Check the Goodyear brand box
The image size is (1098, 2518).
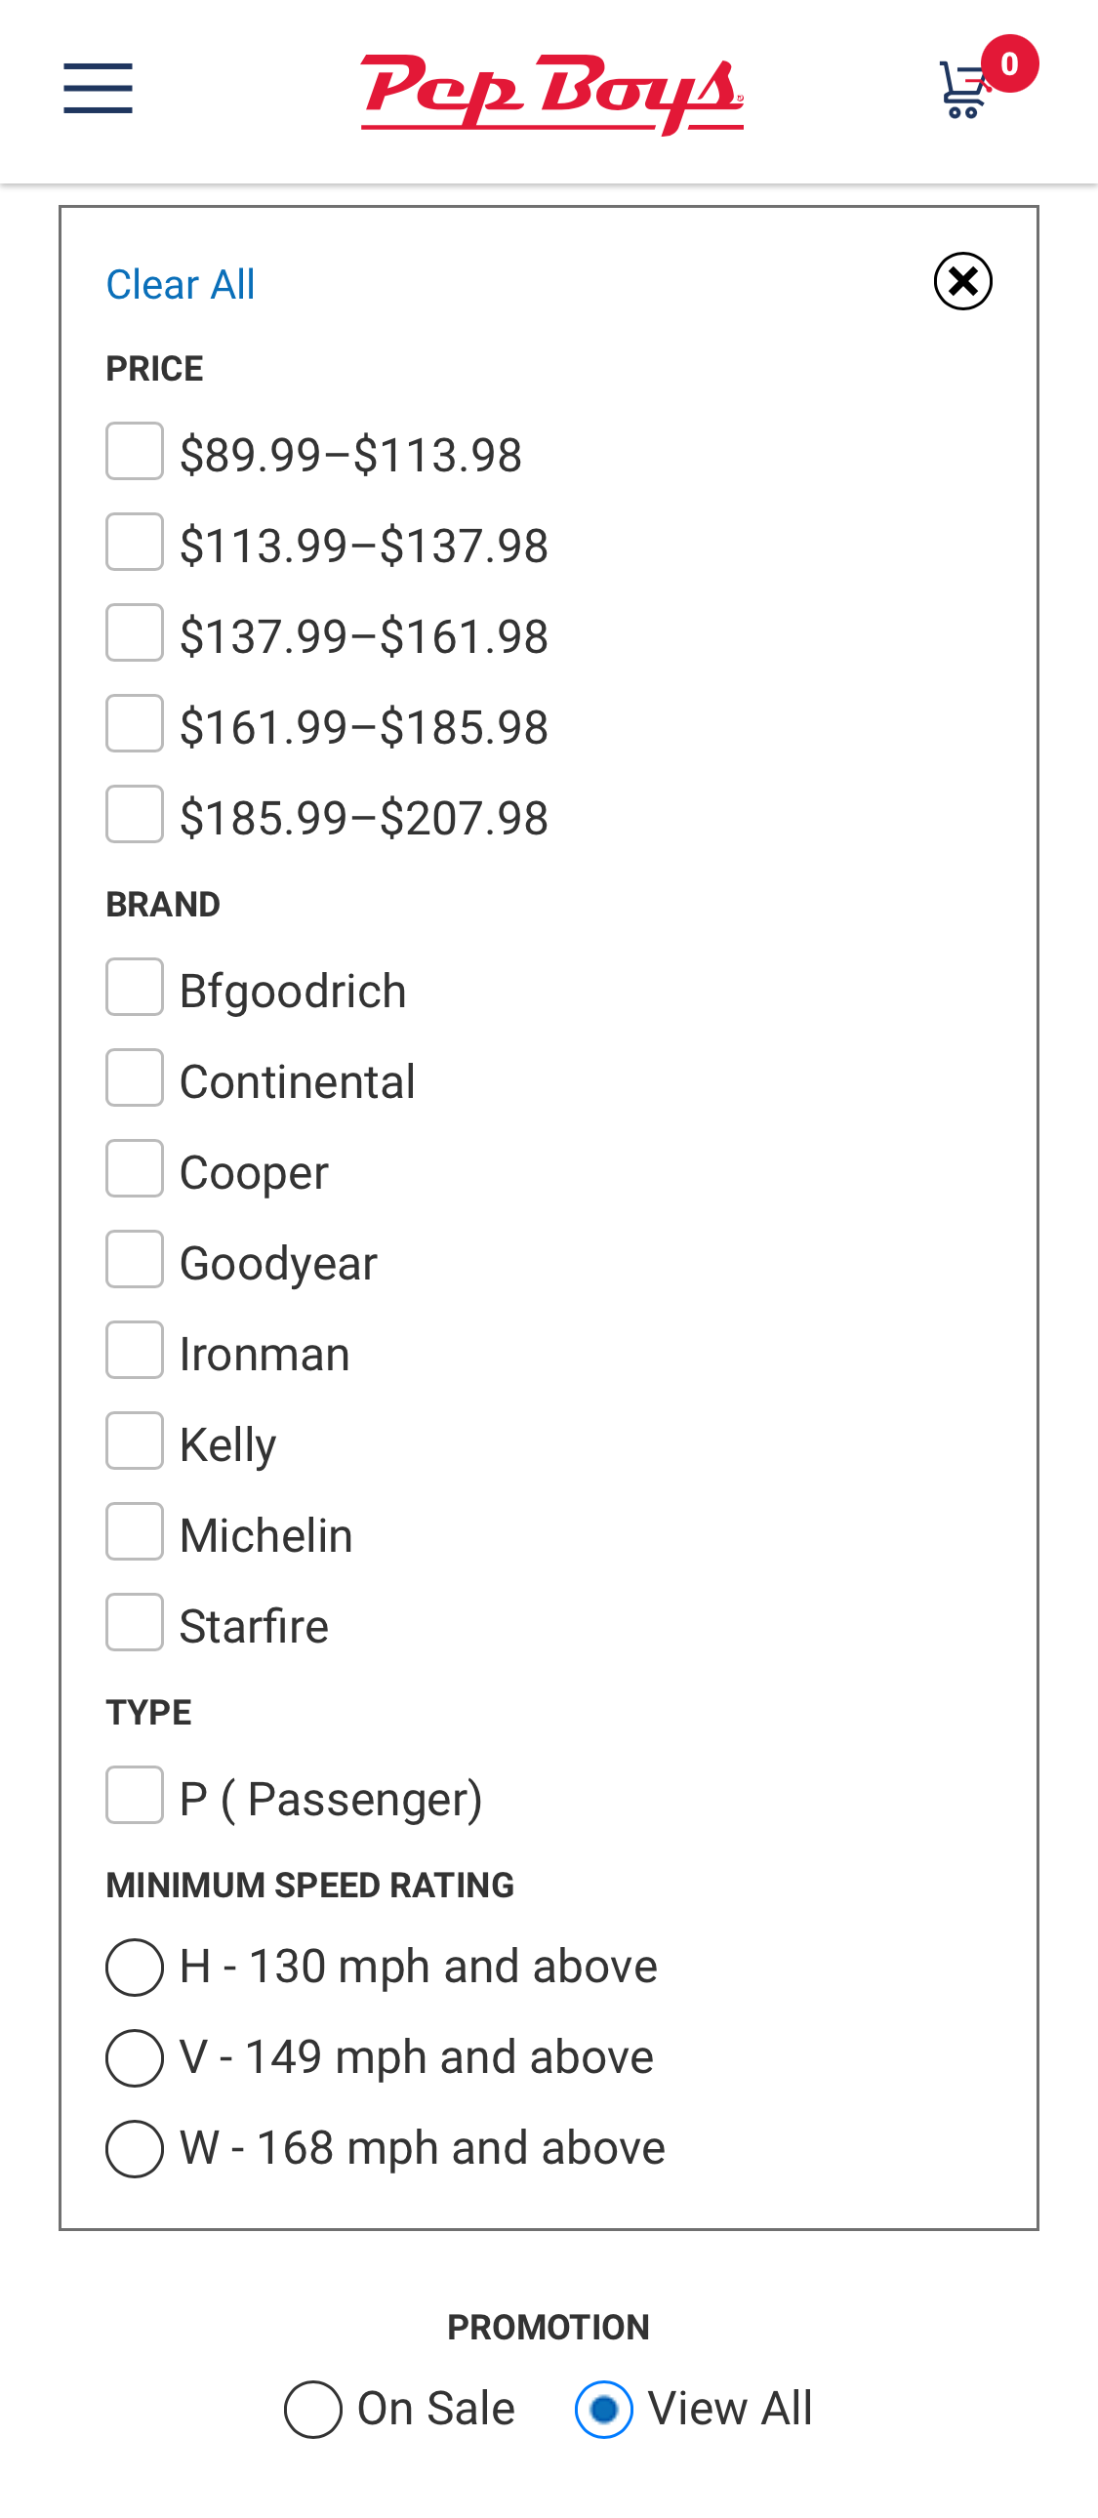click(135, 1259)
